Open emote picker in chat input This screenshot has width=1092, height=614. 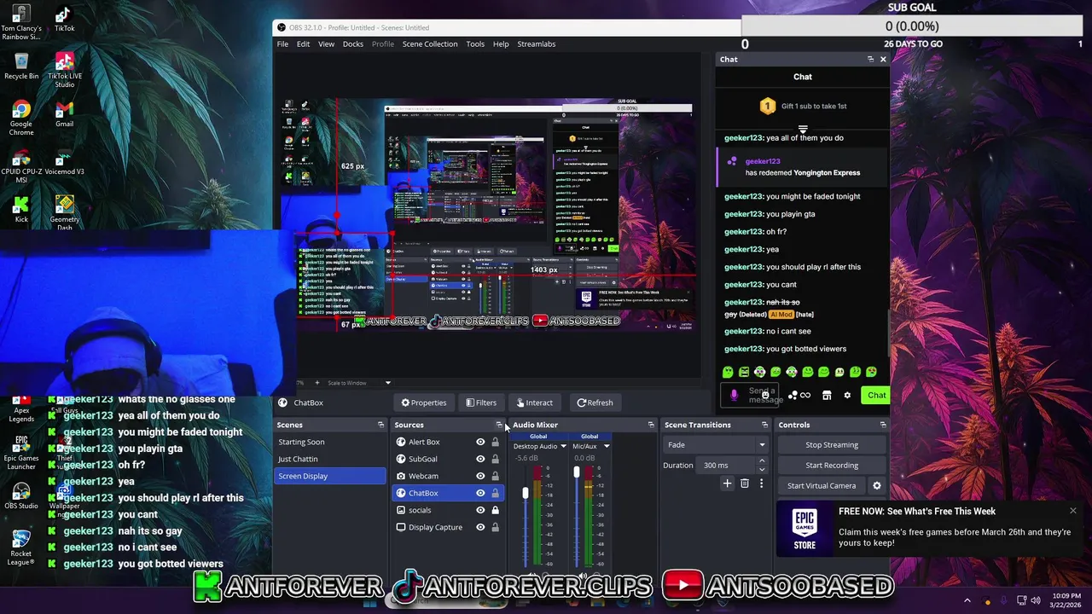point(765,396)
